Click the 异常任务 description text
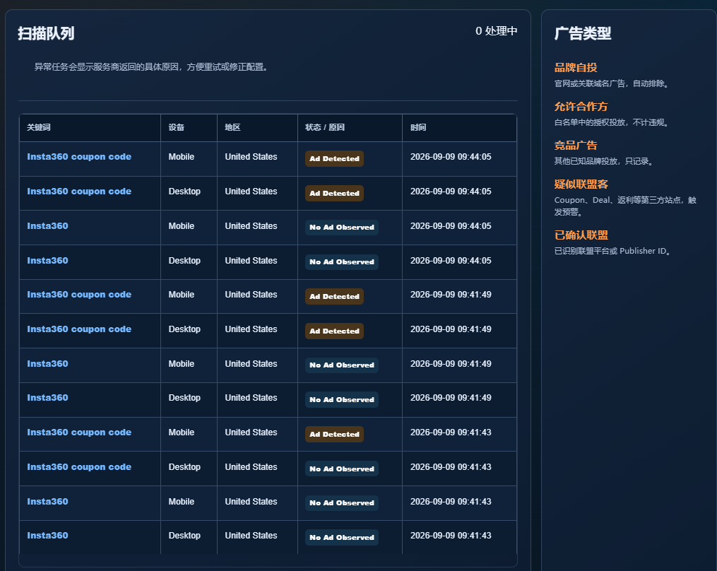 (x=151, y=67)
